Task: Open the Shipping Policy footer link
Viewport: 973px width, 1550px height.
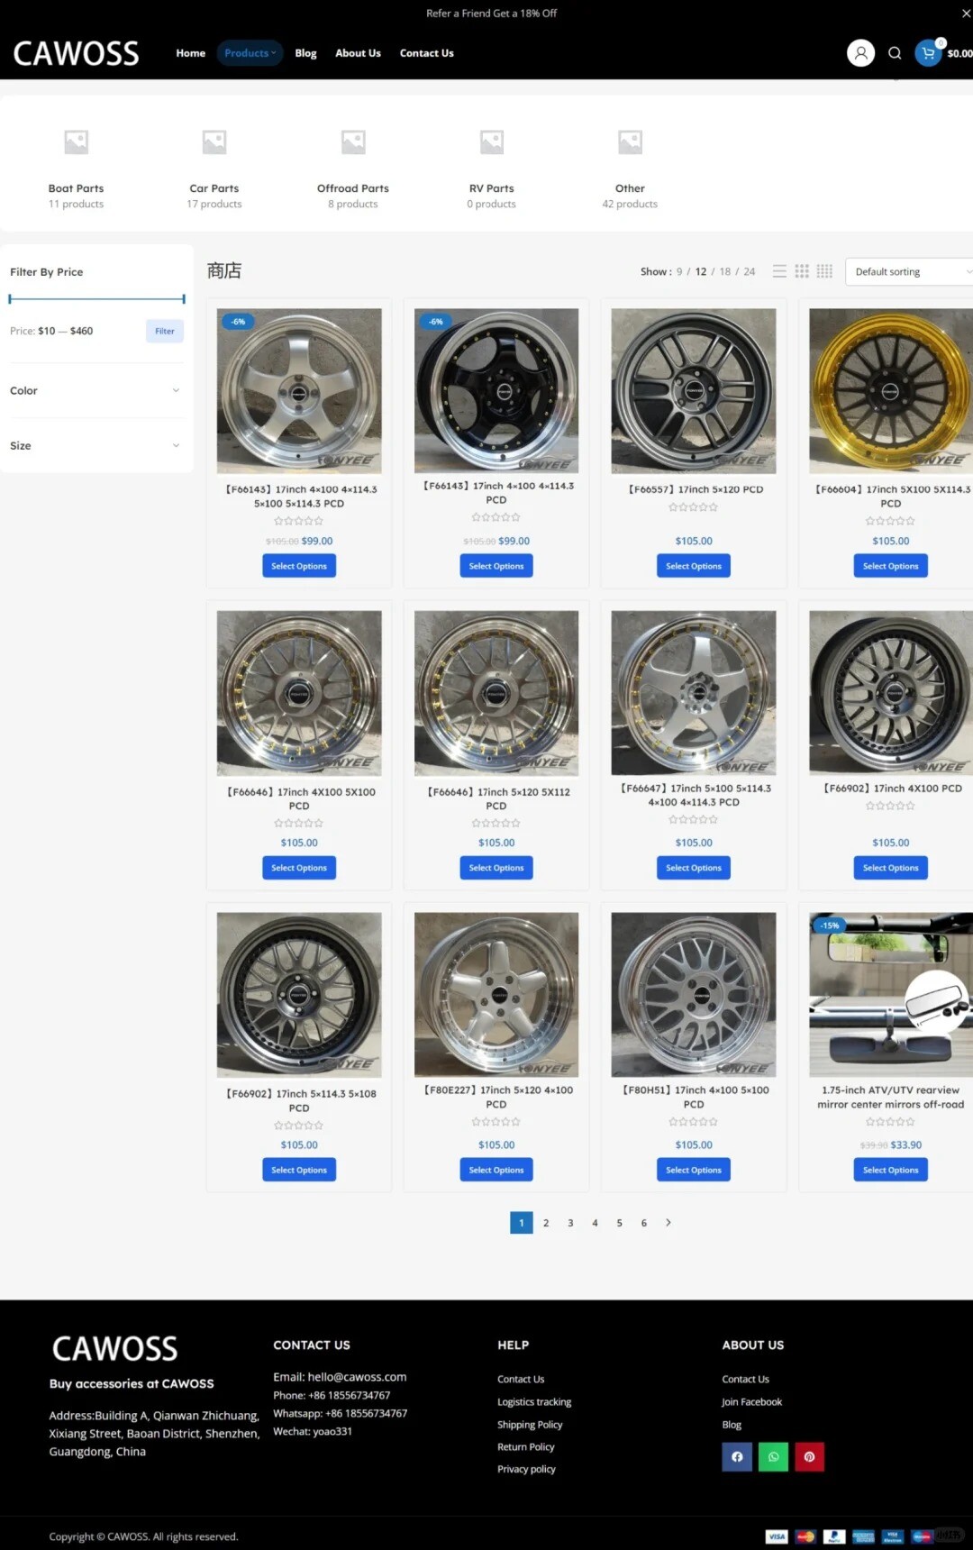Action: point(530,1425)
